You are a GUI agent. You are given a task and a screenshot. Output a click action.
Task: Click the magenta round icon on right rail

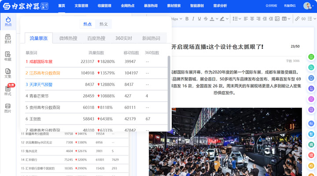(x=311, y=99)
